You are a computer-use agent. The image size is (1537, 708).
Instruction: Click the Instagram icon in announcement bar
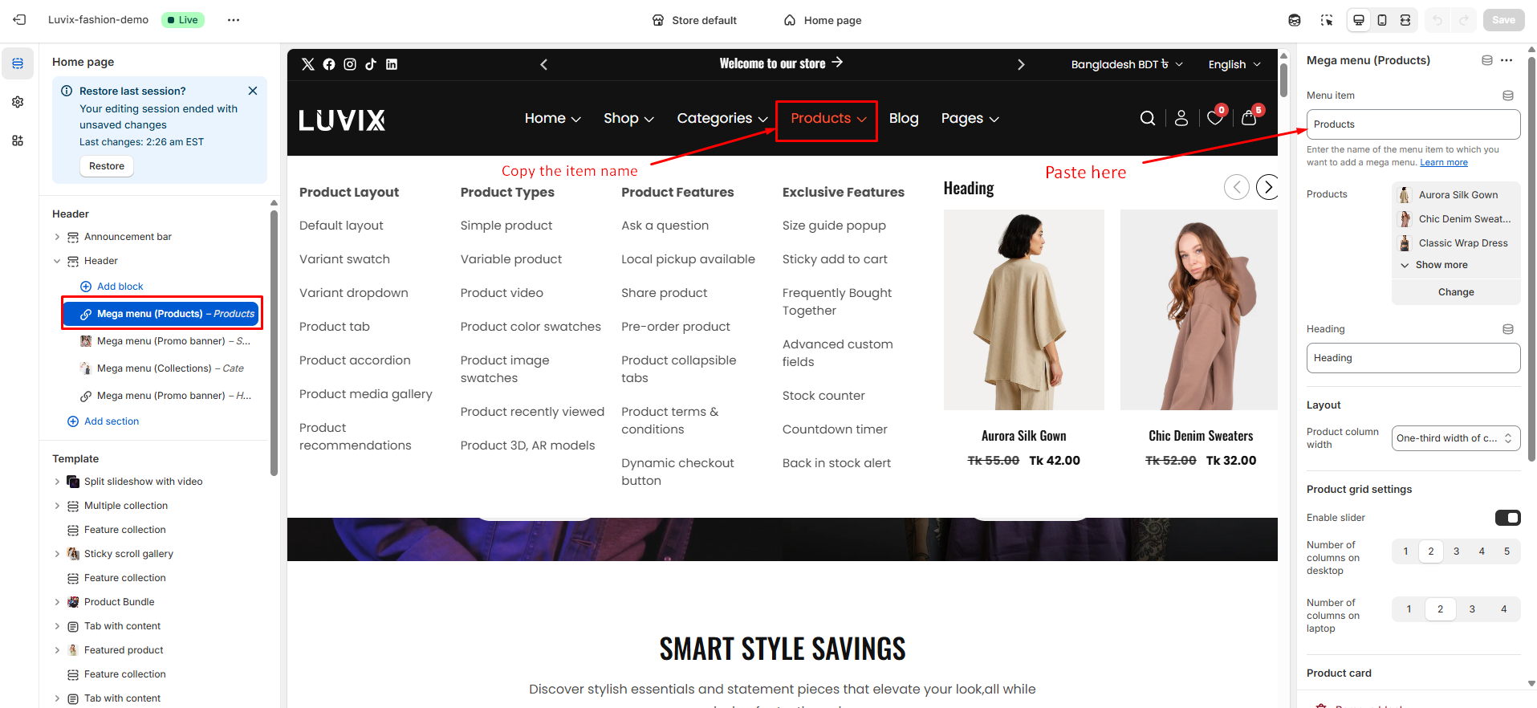[x=350, y=64]
